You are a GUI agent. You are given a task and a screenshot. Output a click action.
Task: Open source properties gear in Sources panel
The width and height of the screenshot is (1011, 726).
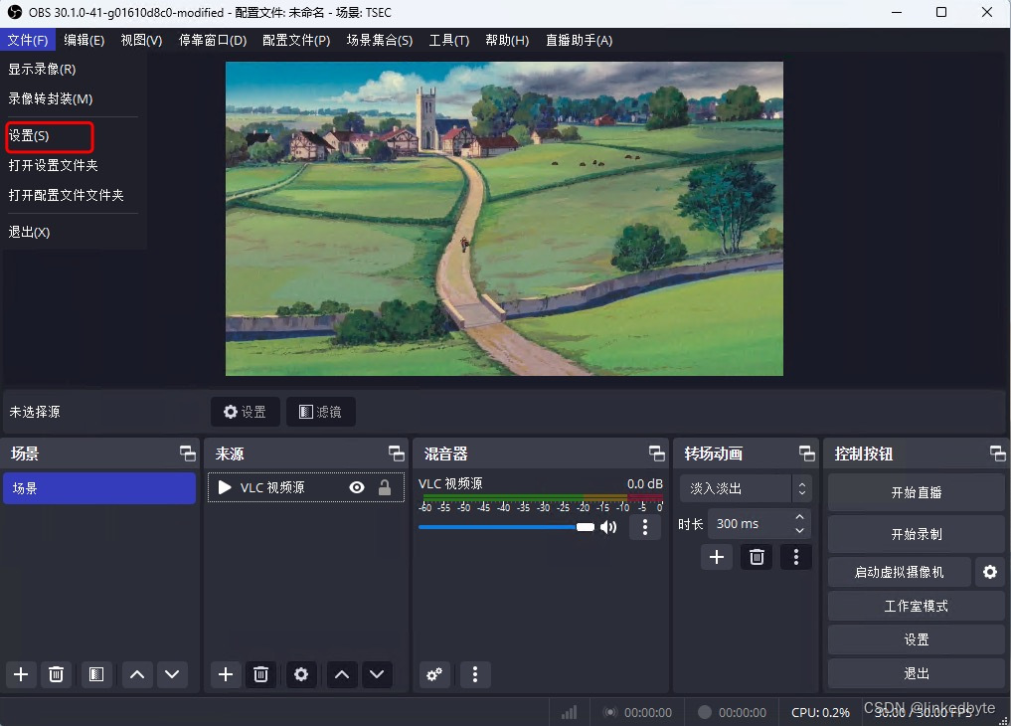301,674
